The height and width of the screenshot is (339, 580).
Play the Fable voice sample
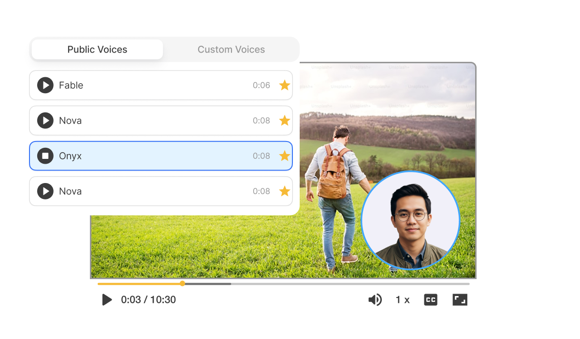(x=45, y=85)
